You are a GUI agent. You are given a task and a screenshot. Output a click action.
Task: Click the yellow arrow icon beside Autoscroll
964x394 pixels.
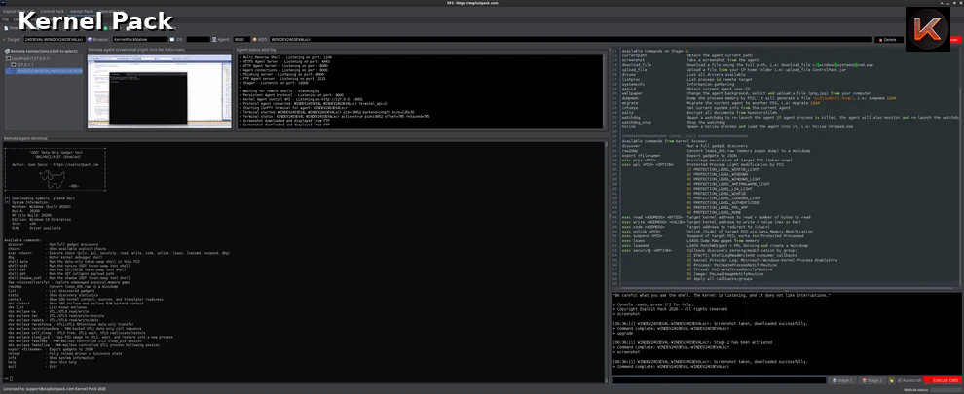coord(891,381)
